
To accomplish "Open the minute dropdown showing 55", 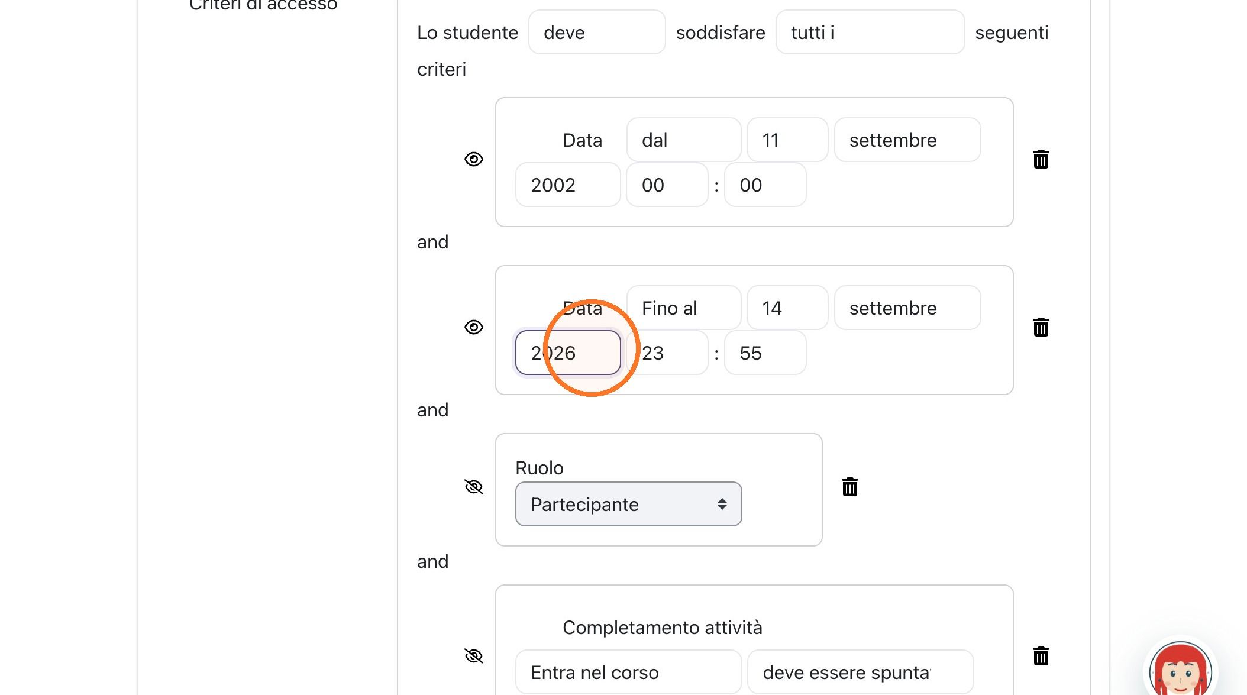I will 765,353.
